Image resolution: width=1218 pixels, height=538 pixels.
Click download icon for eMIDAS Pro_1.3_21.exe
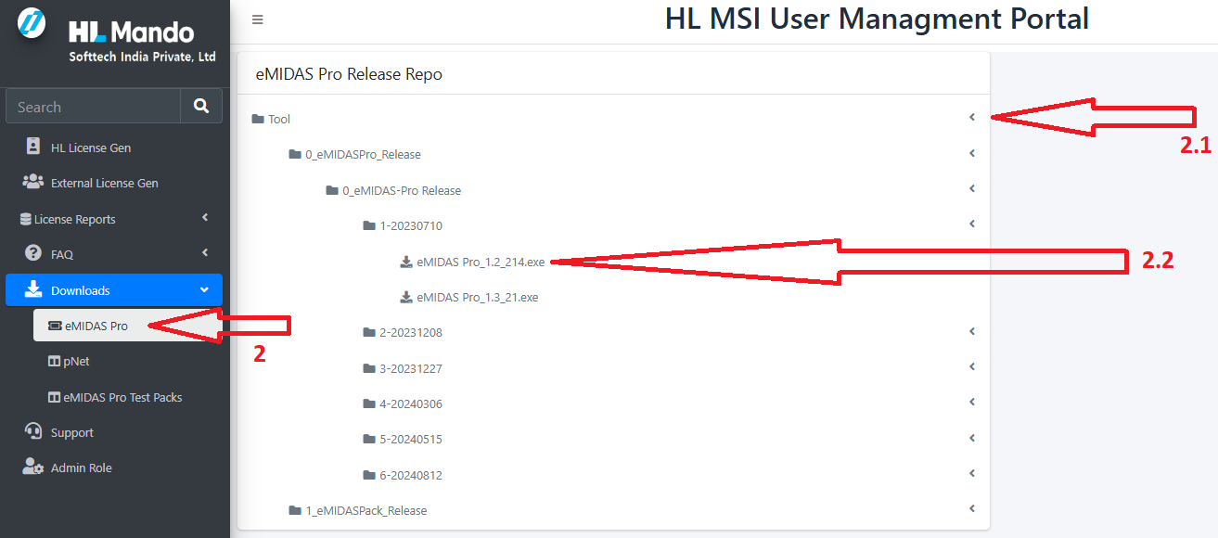pos(406,298)
